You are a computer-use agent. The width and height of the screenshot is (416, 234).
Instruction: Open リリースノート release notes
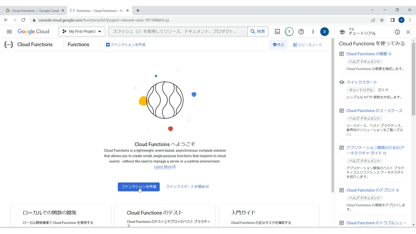pos(307,45)
